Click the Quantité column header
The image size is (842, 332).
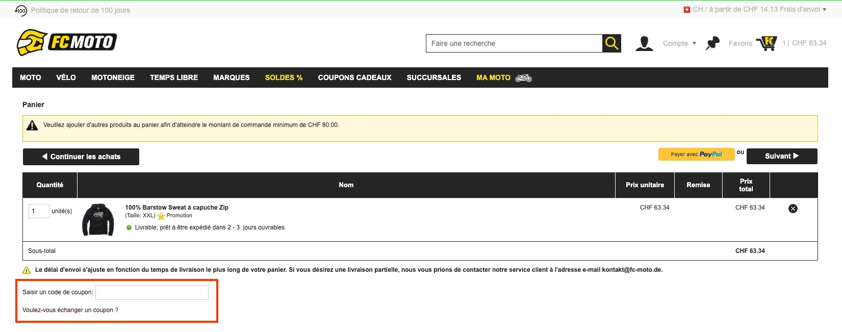[50, 185]
